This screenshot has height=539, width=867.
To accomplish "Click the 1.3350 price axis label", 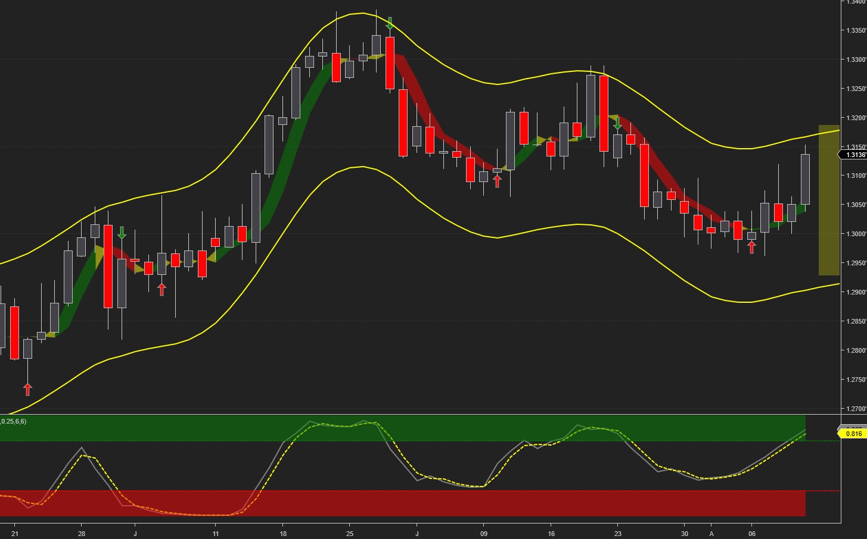I will coord(856,30).
